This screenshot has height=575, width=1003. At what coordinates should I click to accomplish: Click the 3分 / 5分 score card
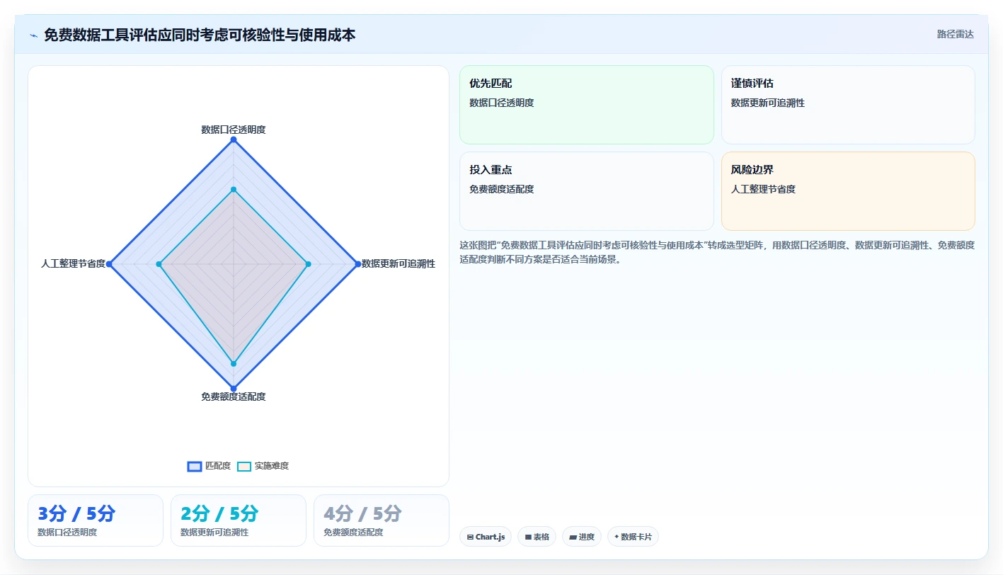pos(96,520)
